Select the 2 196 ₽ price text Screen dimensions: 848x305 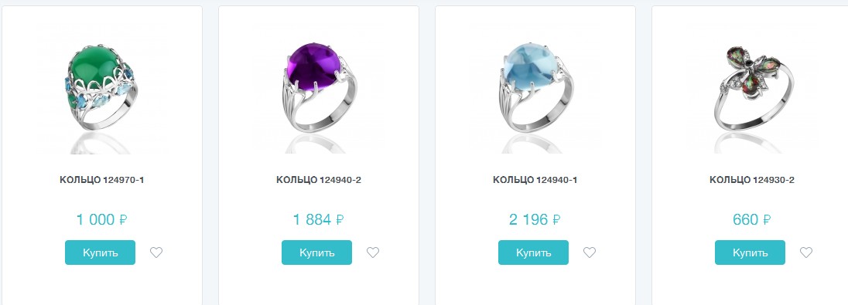click(535, 220)
